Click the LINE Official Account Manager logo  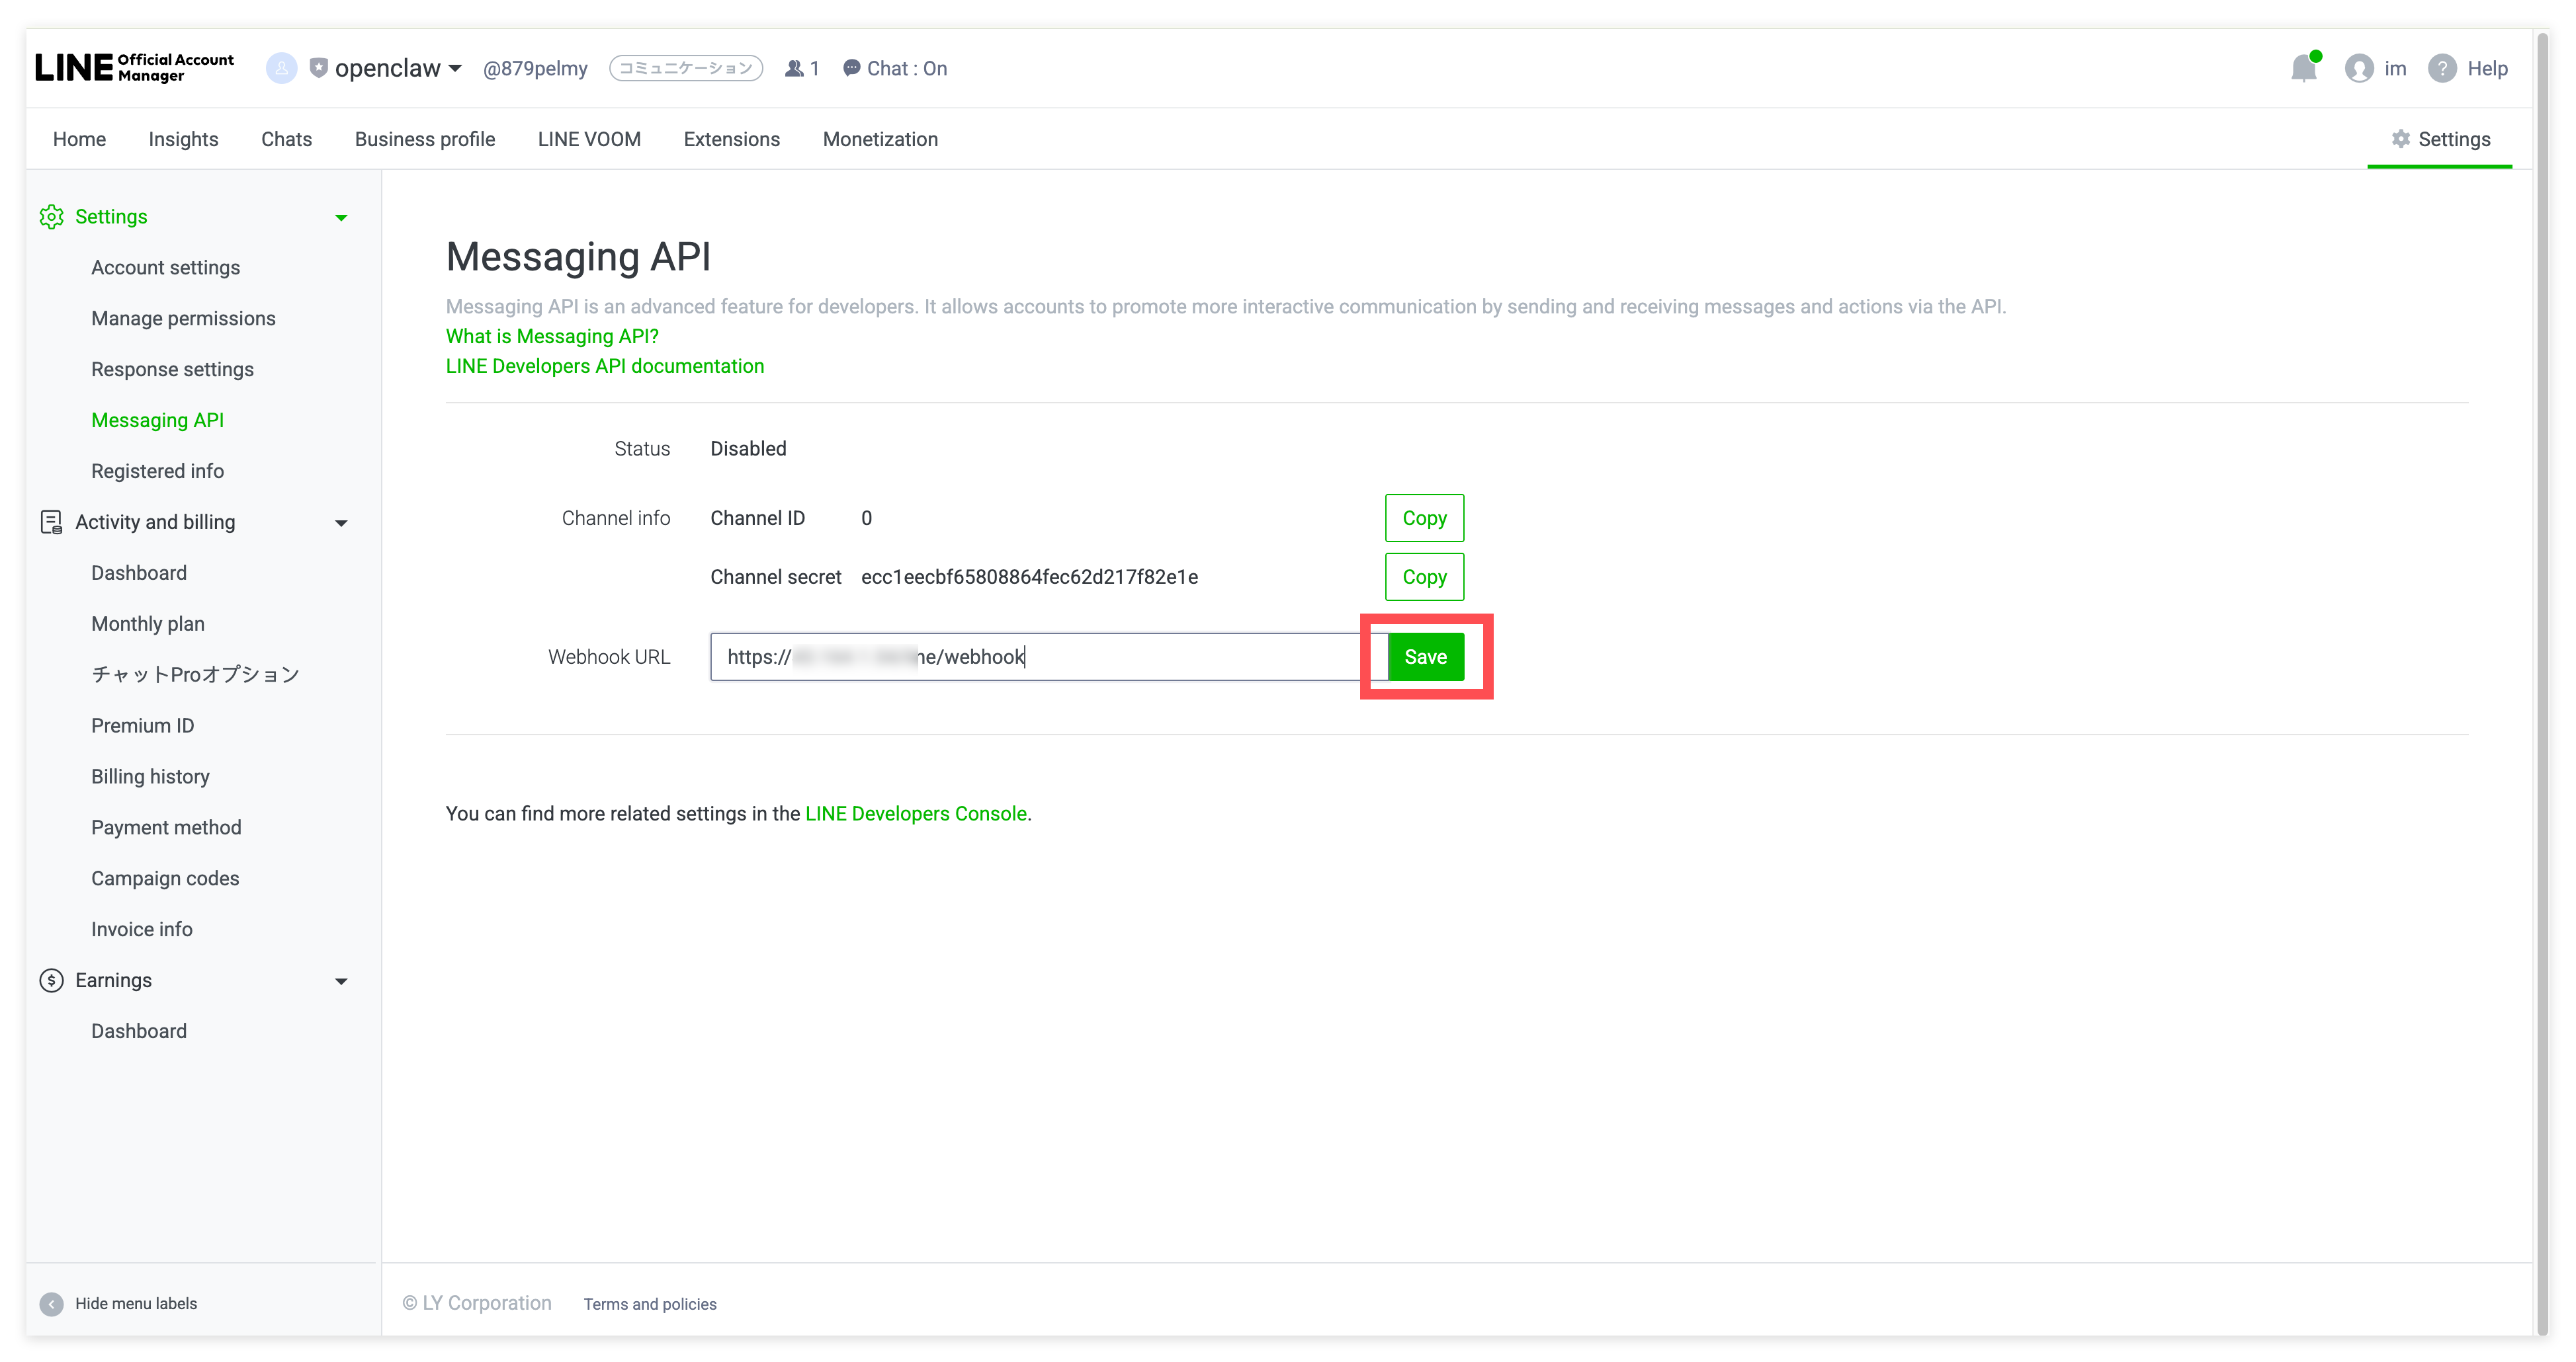[x=135, y=68]
